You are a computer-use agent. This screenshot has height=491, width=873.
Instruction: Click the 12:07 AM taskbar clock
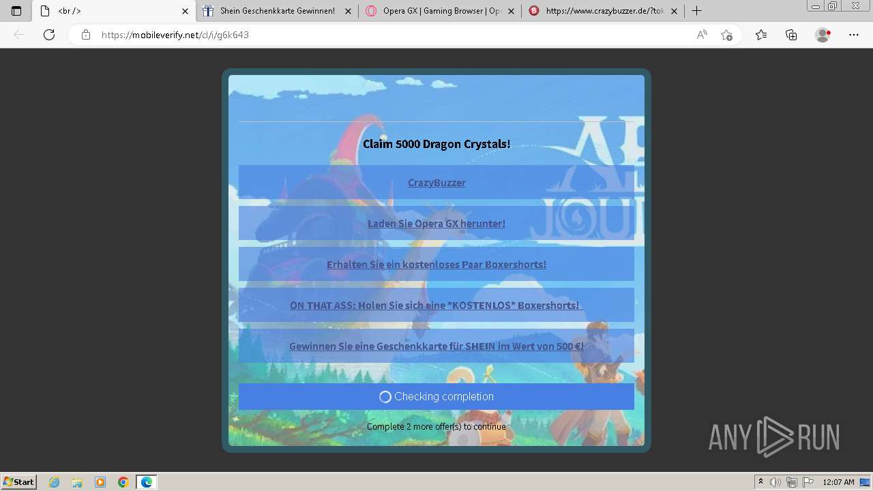pos(838,482)
